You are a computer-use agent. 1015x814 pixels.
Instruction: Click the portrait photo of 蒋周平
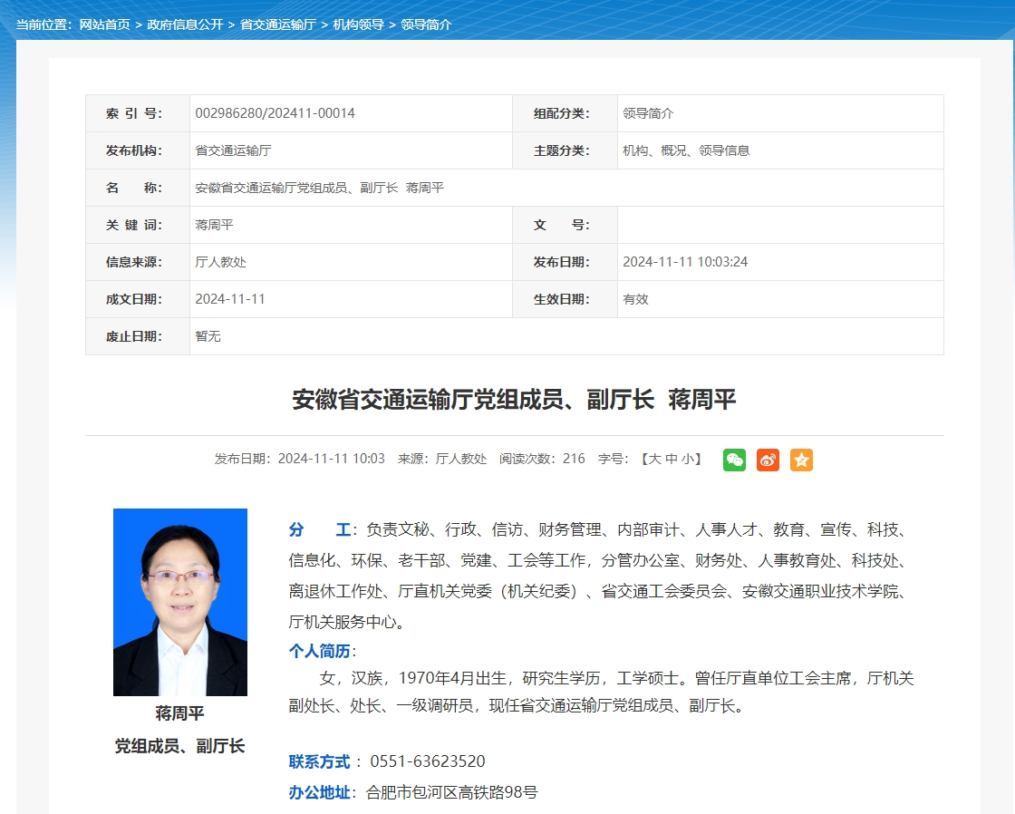[180, 602]
